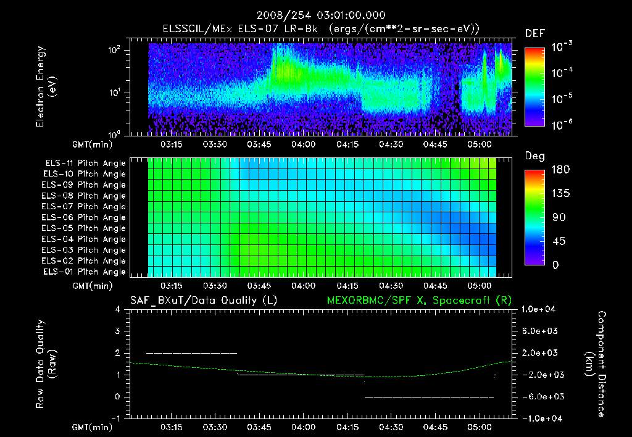Click the plot title '2008/254 03:01:00.000'
632x437 pixels.
(x=321, y=15)
